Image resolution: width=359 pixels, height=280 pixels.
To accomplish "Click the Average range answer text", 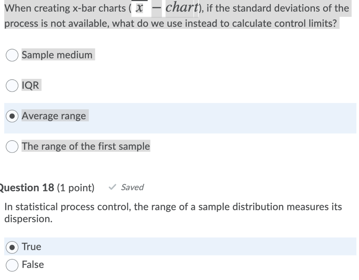I will 54,116.
